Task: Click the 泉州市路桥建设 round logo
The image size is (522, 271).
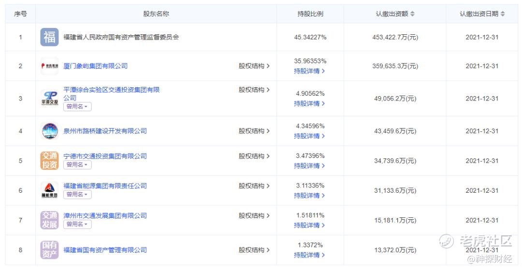Action: pyautogui.click(x=49, y=131)
